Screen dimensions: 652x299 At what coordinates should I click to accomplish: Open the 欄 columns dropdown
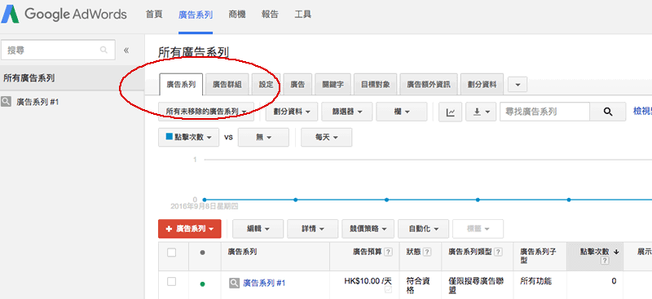click(x=402, y=112)
